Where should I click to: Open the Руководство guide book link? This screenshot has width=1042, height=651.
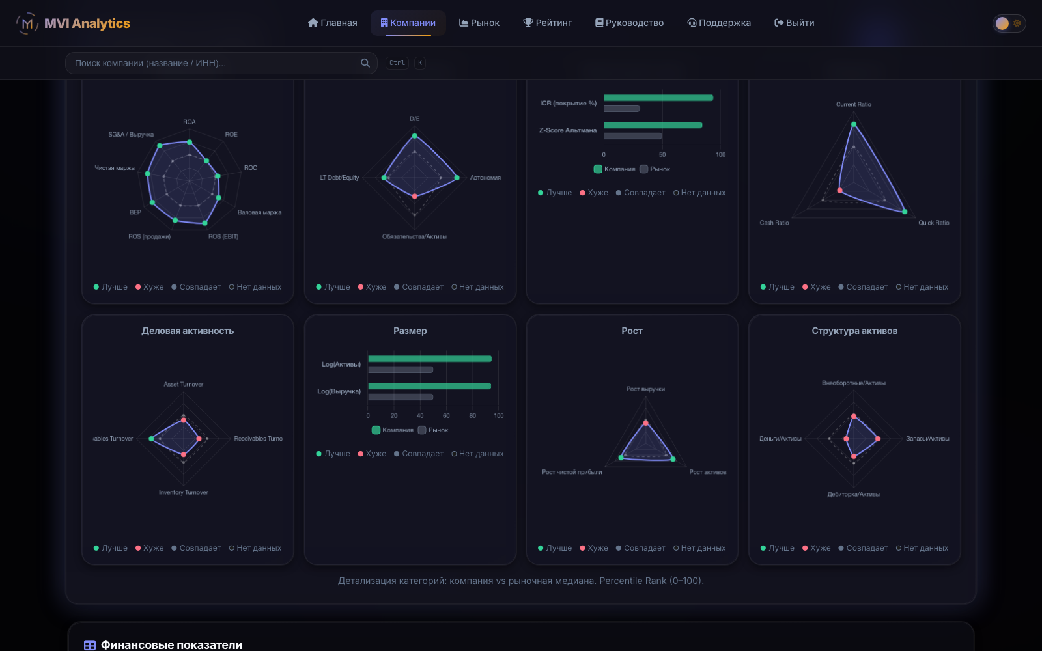click(629, 23)
